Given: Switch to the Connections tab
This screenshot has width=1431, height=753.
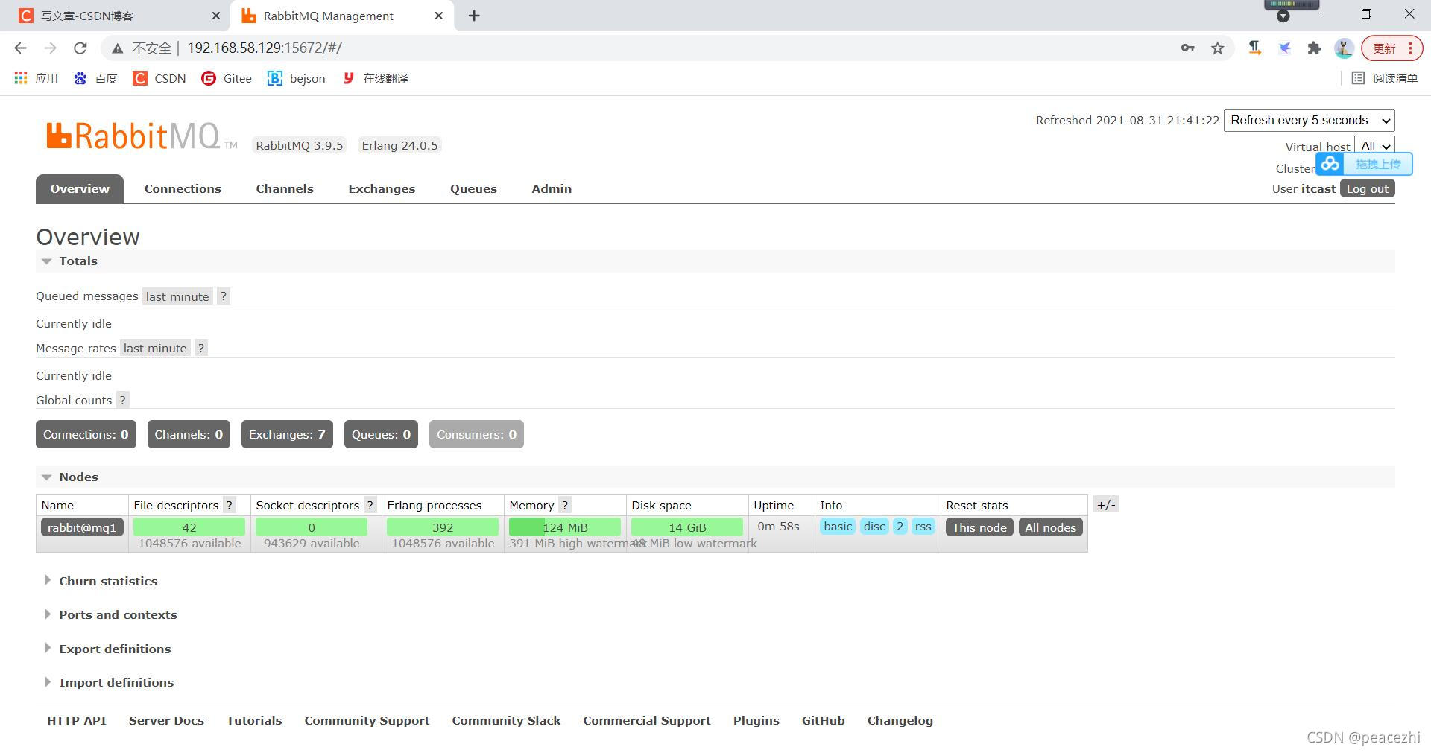Looking at the screenshot, I should pos(183,189).
